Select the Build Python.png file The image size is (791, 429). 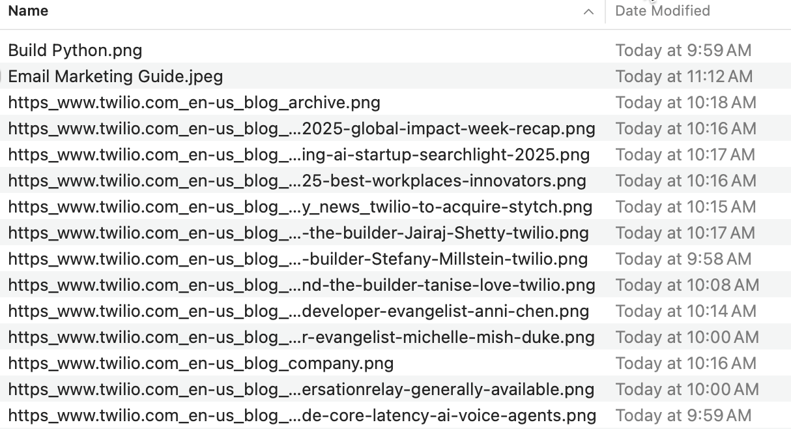[x=75, y=50]
